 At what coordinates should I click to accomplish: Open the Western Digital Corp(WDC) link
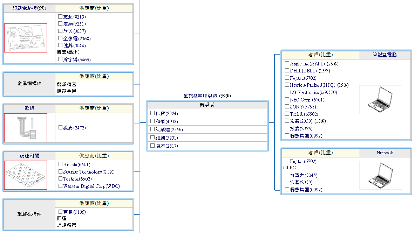pos(91,186)
